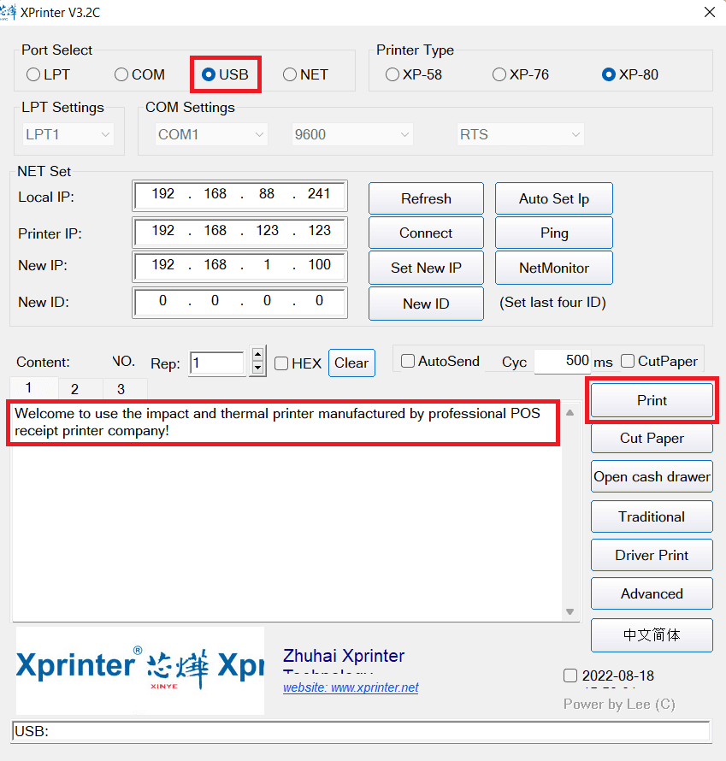Viewport: 726px width, 761px height.
Task: Select COM port option
Action: coord(121,74)
